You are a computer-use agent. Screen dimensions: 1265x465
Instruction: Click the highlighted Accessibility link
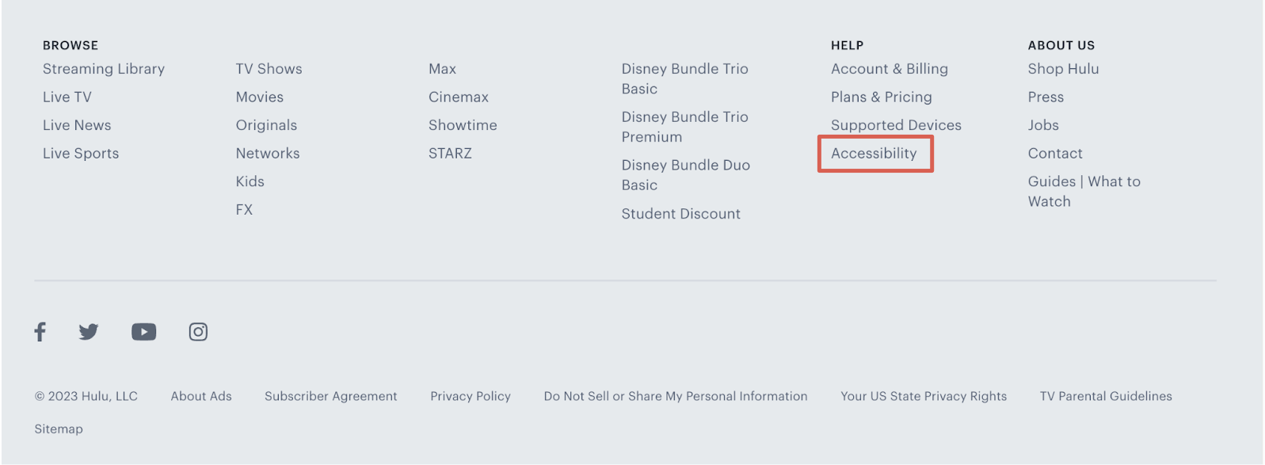pyautogui.click(x=874, y=153)
